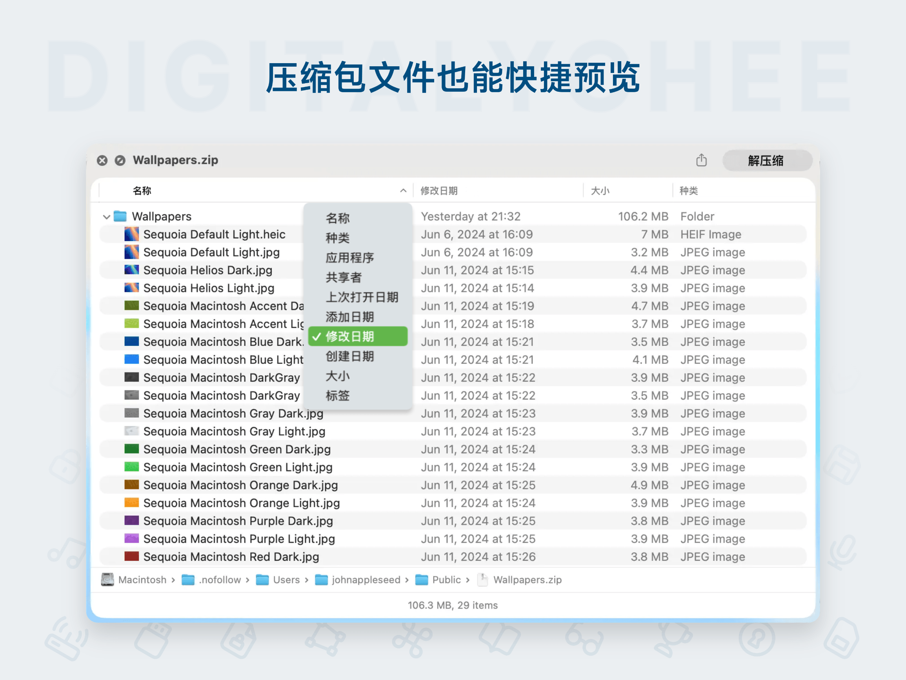Click the 解压缩 button
The height and width of the screenshot is (680, 906).
point(767,160)
